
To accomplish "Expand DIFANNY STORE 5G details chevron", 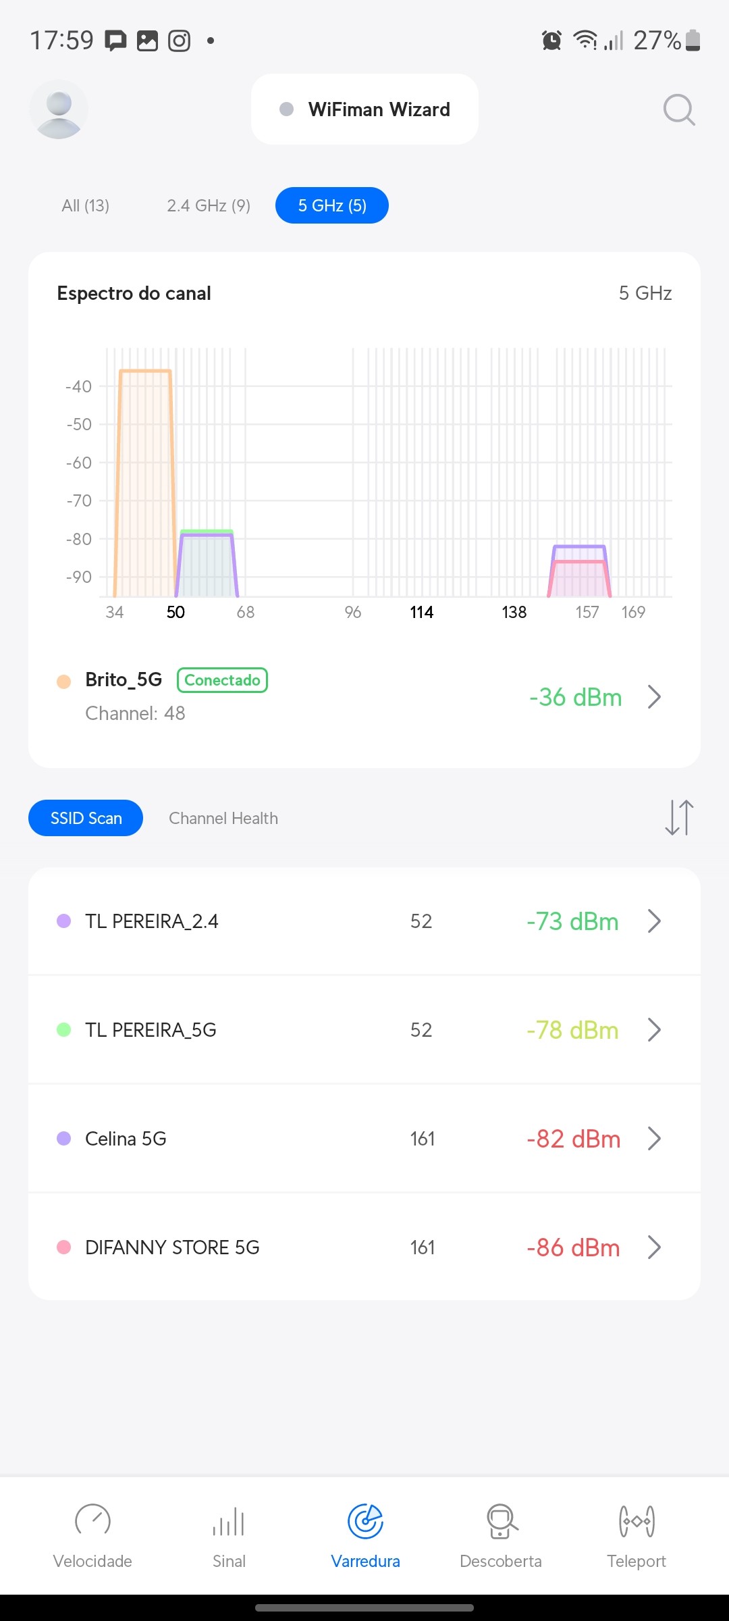I will [x=653, y=1247].
